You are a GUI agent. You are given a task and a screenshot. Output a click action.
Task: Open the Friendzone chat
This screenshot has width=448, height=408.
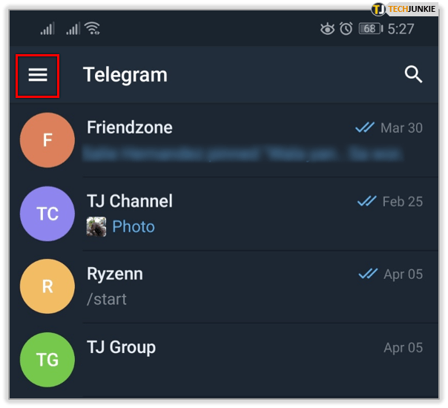(224, 140)
